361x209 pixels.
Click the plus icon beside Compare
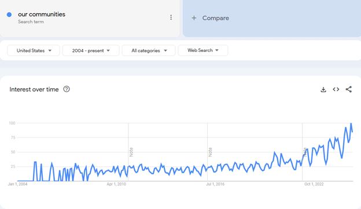[194, 18]
